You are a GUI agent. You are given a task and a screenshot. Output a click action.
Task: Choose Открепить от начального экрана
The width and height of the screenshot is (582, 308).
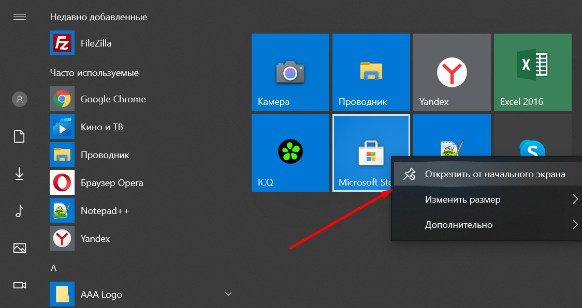(487, 174)
